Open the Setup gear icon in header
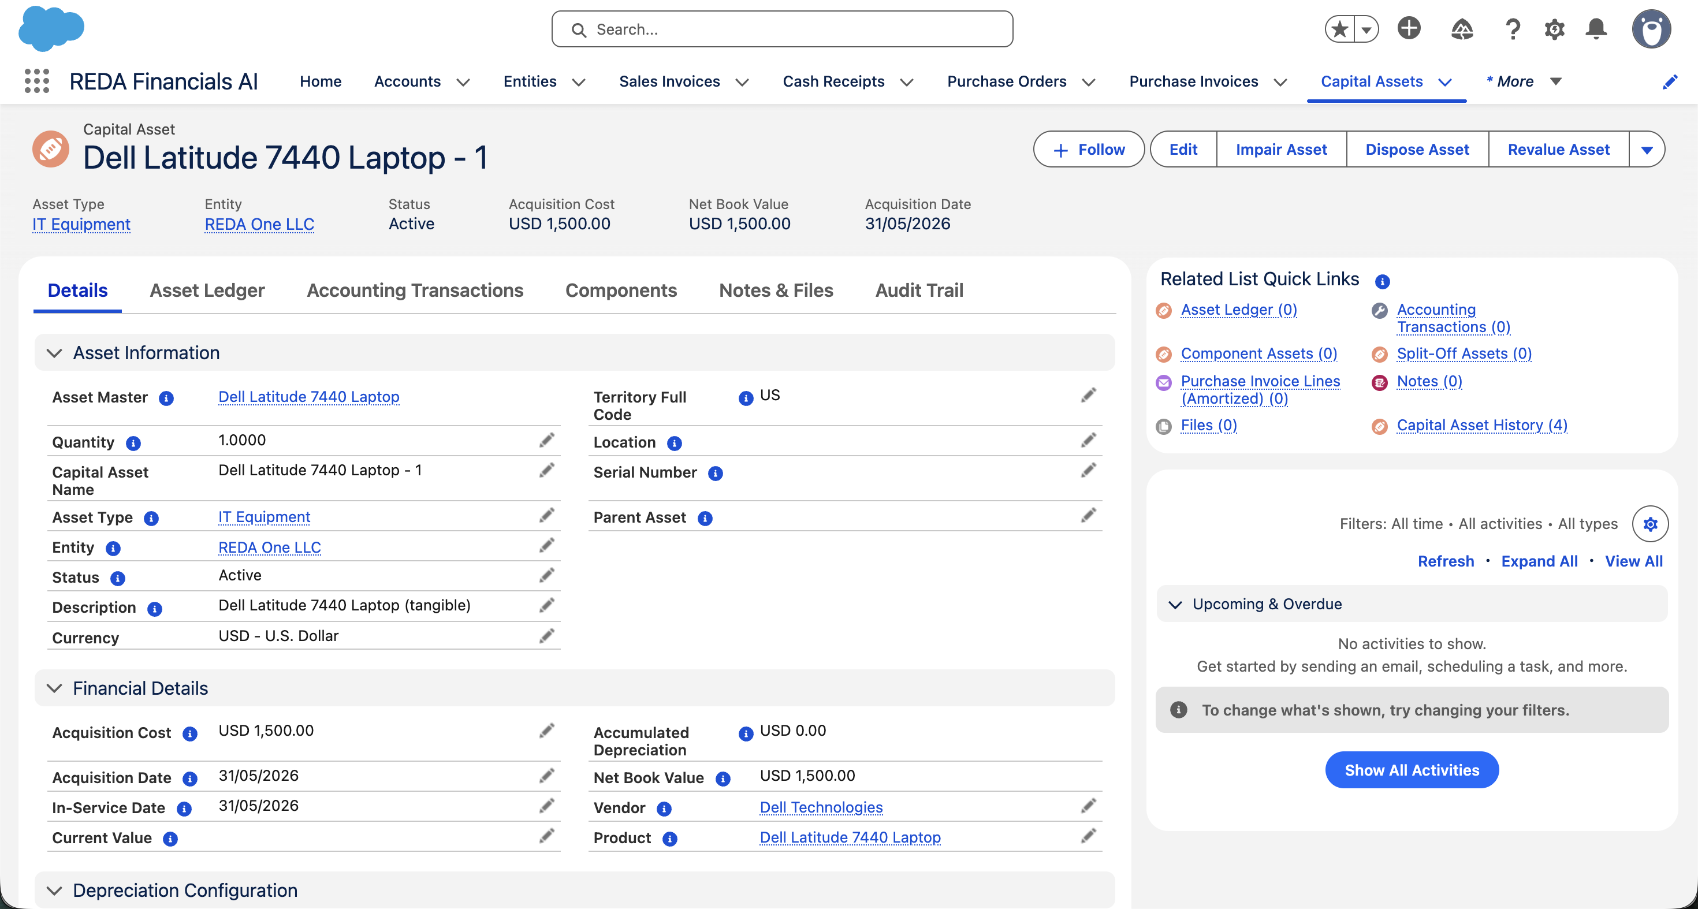The height and width of the screenshot is (909, 1698). pyautogui.click(x=1554, y=29)
